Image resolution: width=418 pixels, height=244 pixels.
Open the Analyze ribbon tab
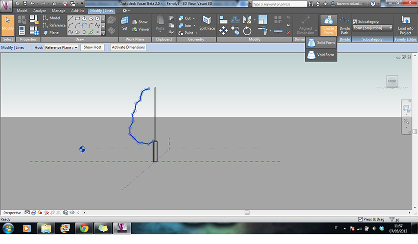point(40,11)
